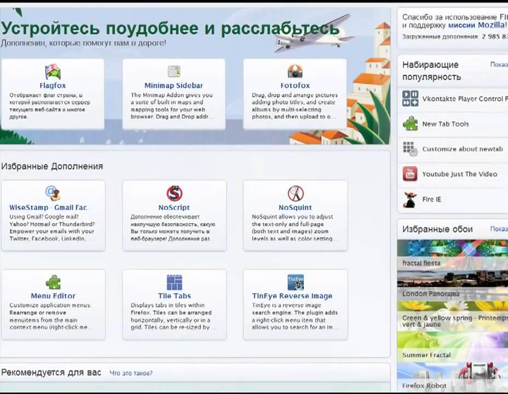508x394 pixels.
Task: Click the 'Устройтесь поудобнее и расслабьтесь' banner title
Action: (170, 28)
